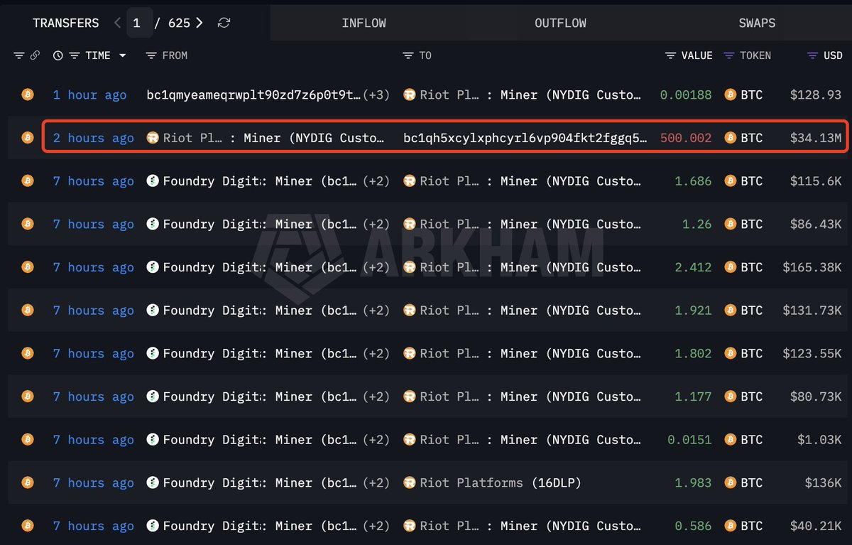Open the VALUE column filter icon
Screen dimensions: 852x545
[x=670, y=55]
